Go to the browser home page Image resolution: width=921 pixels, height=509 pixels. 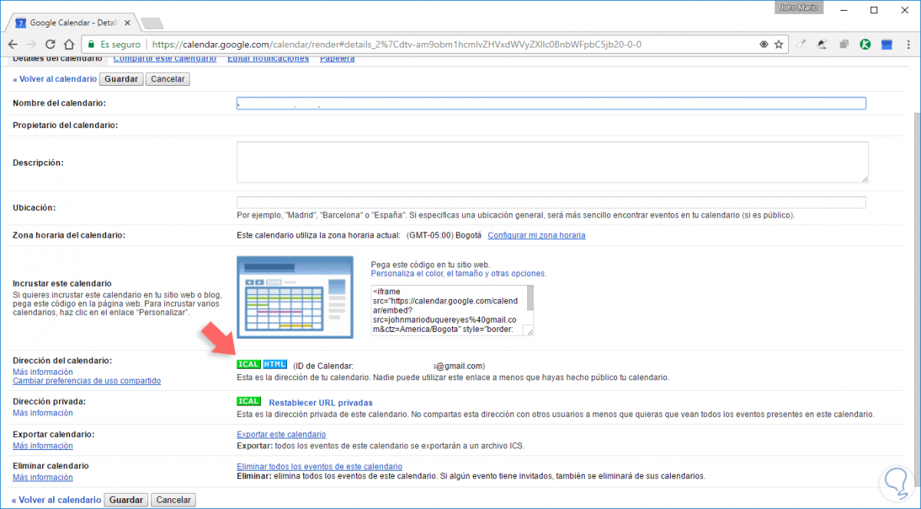[69, 44]
